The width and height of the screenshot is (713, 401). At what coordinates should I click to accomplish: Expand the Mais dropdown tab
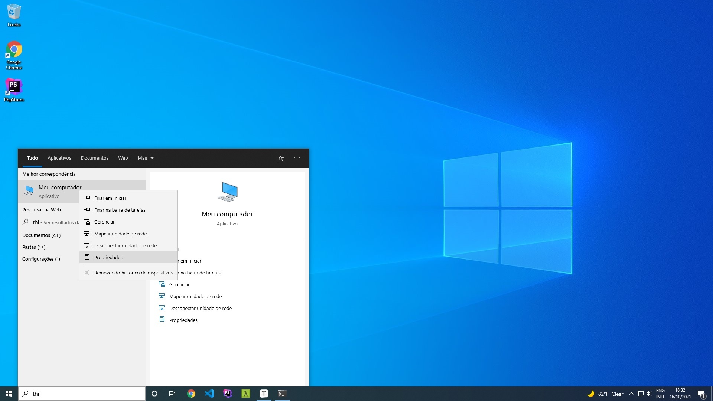(x=146, y=158)
